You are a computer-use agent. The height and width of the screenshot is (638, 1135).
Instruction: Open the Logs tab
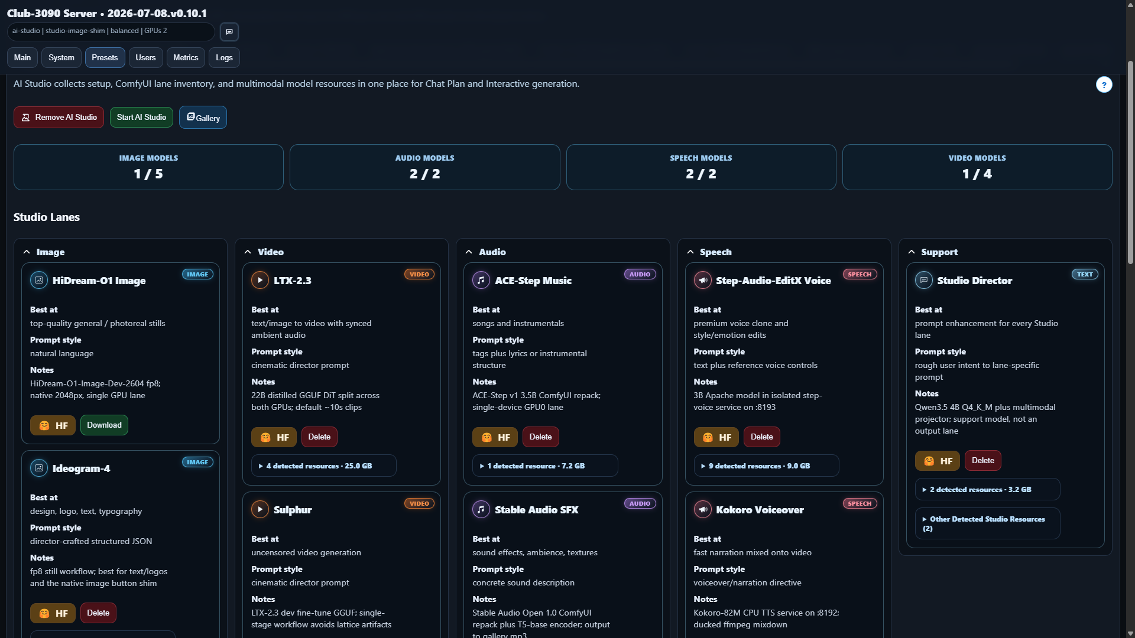pyautogui.click(x=224, y=58)
